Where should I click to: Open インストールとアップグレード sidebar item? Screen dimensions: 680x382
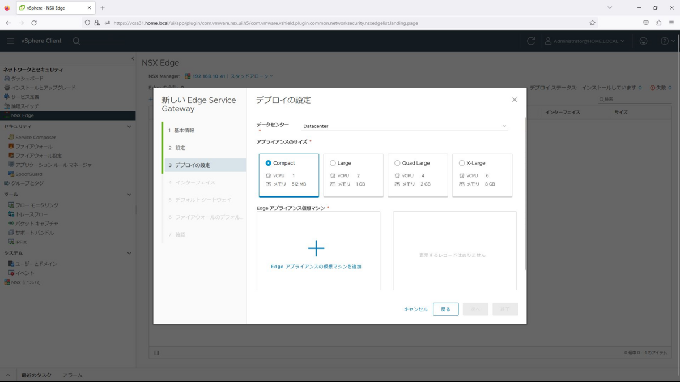tap(43, 88)
